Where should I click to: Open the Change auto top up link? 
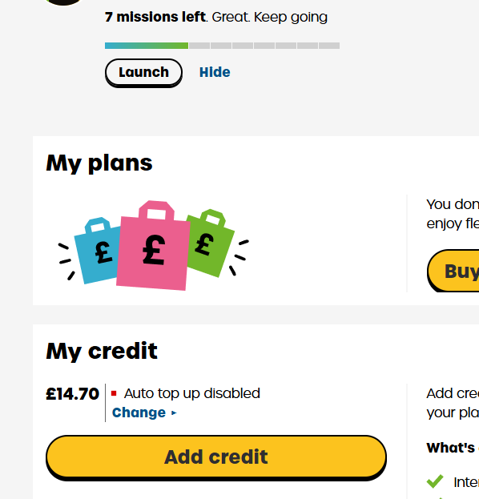pyautogui.click(x=139, y=412)
